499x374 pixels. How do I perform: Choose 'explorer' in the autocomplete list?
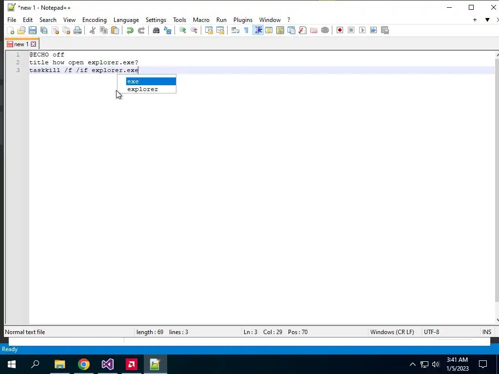pos(151,90)
